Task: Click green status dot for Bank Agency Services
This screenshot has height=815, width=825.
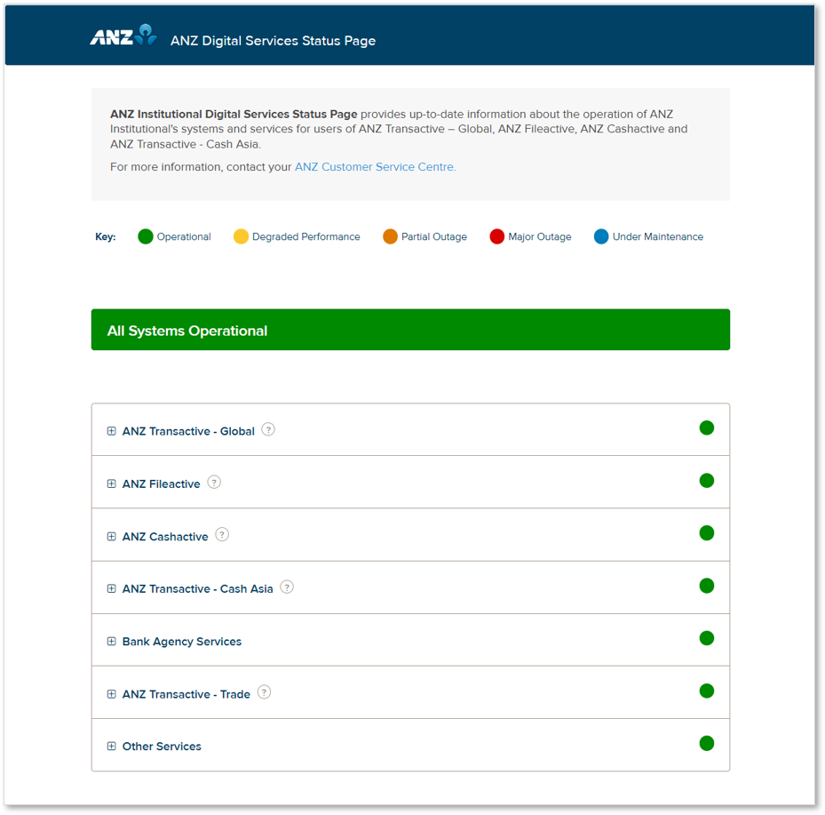Action: click(x=707, y=638)
